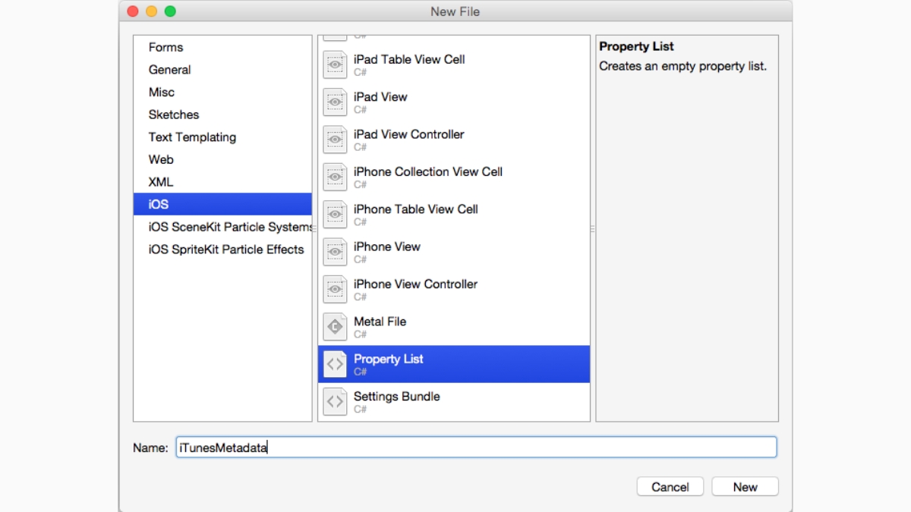Choose the XML category
This screenshot has height=512, width=911.
[x=161, y=182]
